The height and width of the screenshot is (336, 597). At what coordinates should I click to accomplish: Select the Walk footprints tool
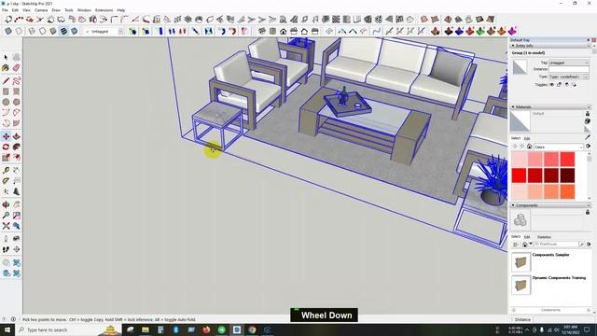tap(6, 249)
